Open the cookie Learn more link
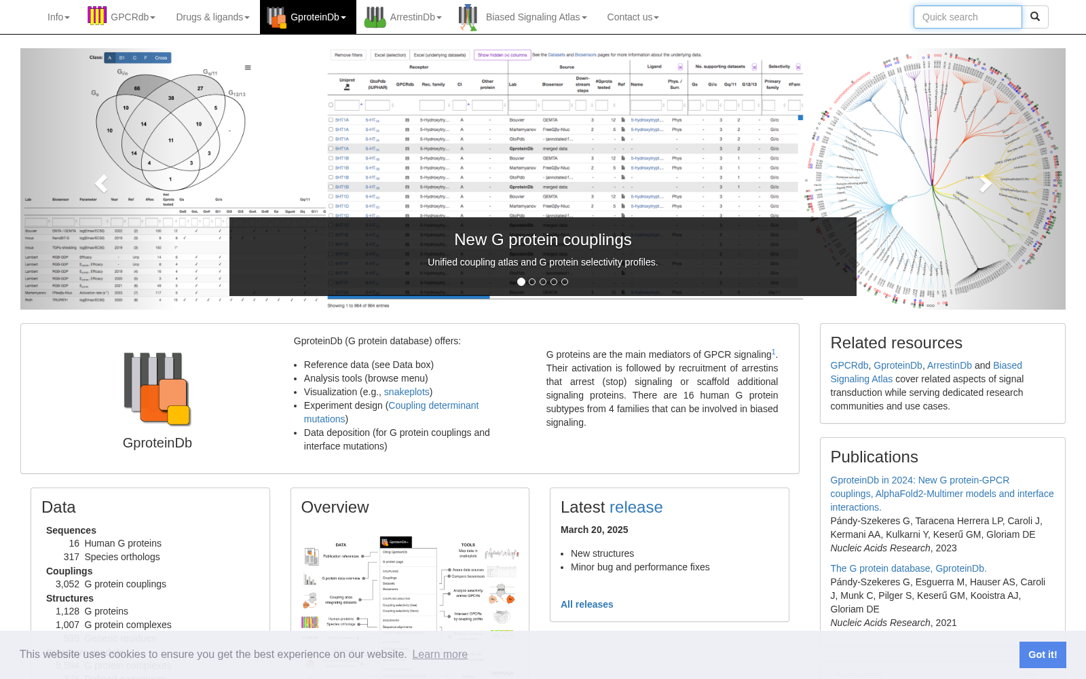The image size is (1086, 679). [440, 654]
